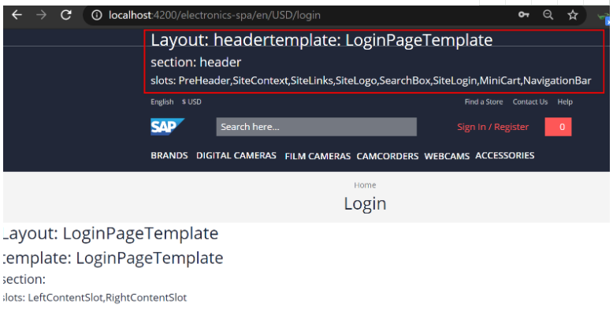Open the WEBCAMS navigation item

[x=447, y=157]
